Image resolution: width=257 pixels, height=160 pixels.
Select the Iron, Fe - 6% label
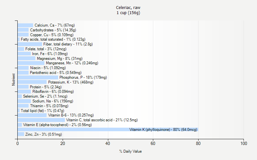click(50, 54)
